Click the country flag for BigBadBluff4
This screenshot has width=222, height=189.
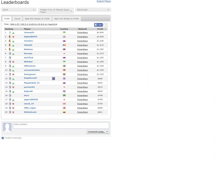click(64, 37)
